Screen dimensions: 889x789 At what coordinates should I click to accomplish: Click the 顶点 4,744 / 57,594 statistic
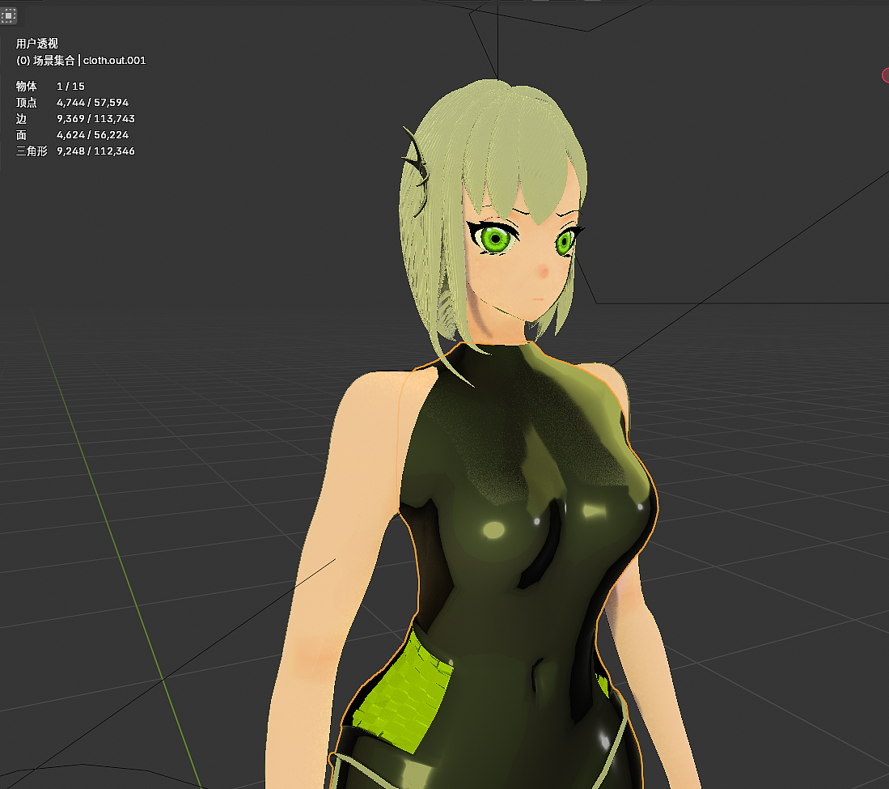point(73,103)
